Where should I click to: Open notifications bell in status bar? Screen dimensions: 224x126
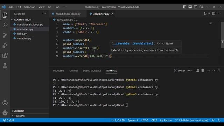(219, 120)
